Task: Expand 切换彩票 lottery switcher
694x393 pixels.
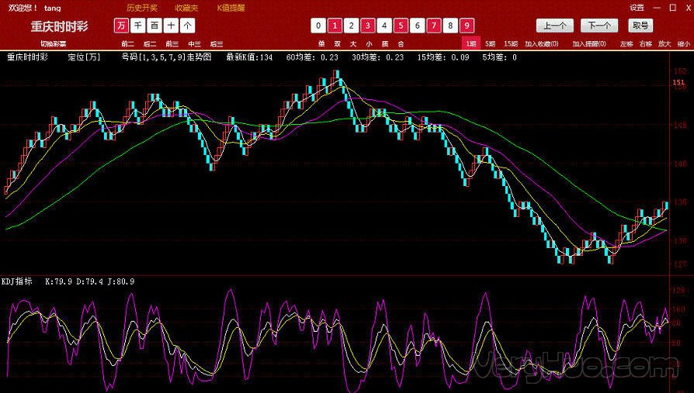Action: (54, 44)
